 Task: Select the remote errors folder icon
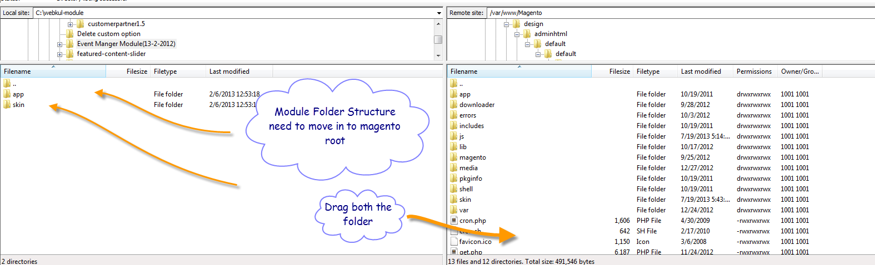click(453, 115)
